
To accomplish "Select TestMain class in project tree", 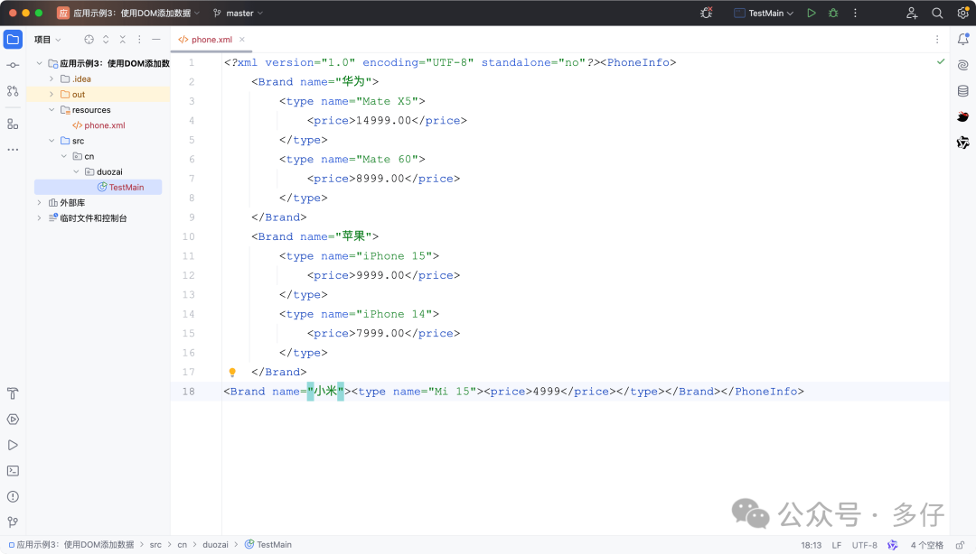I will [x=121, y=187].
